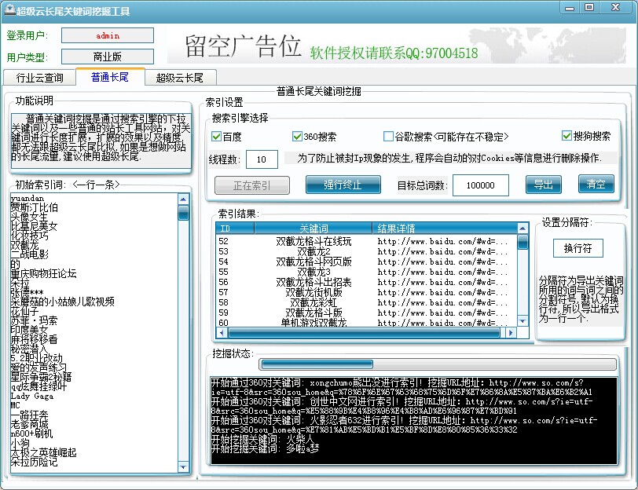
Task: Click log line 开始挖掘关键词: 火柴人
Action: 263,439
